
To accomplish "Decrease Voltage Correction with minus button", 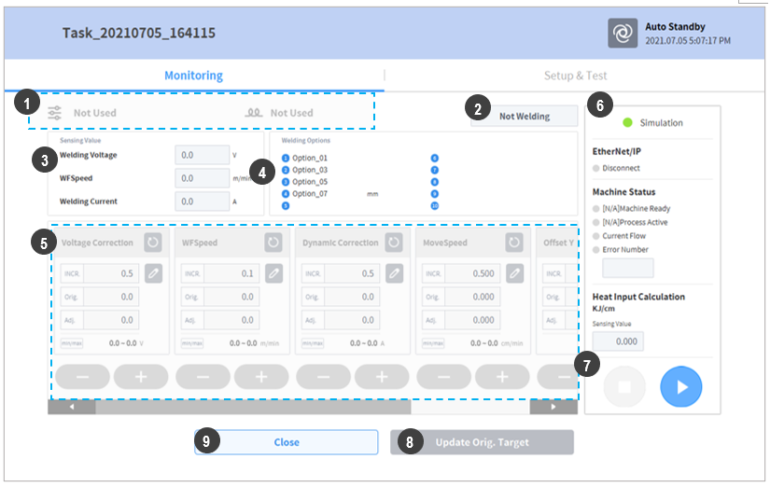I will 83,377.
